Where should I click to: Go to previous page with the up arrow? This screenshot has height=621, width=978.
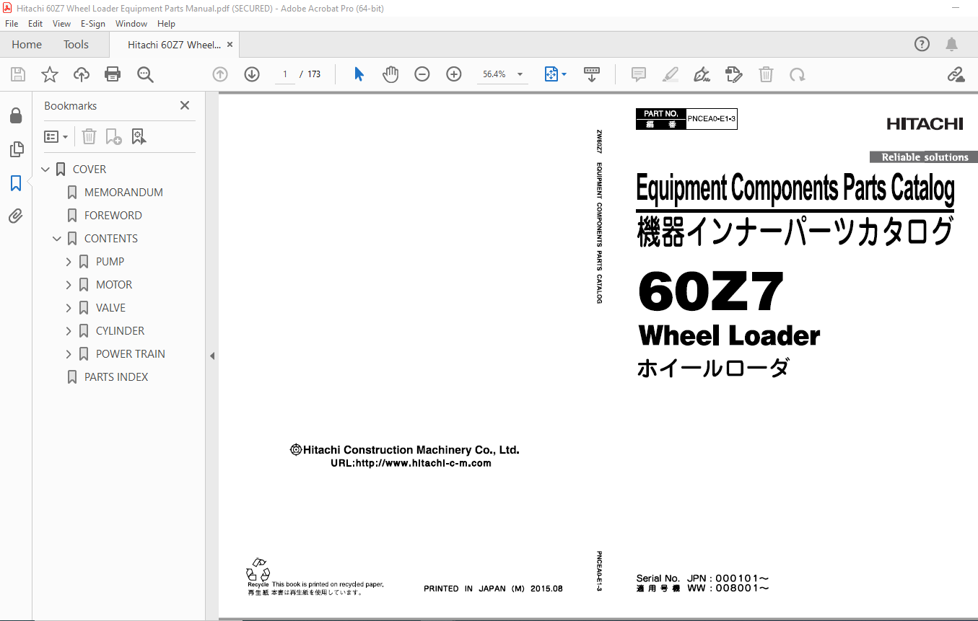tap(220, 74)
